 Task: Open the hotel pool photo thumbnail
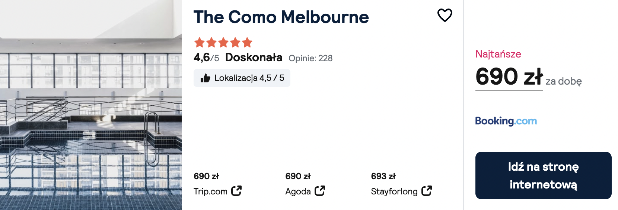(x=91, y=105)
